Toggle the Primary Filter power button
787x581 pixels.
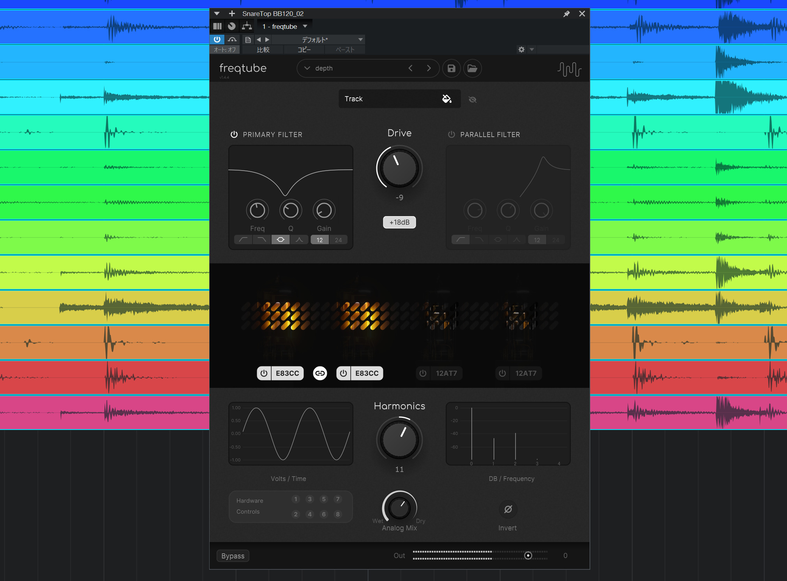pyautogui.click(x=234, y=134)
